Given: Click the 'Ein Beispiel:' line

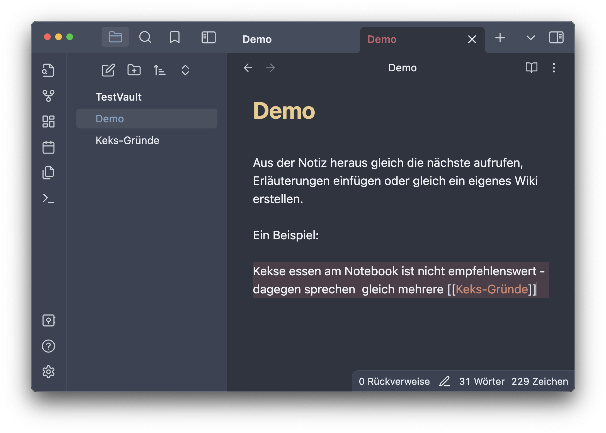Looking at the screenshot, I should [x=286, y=235].
